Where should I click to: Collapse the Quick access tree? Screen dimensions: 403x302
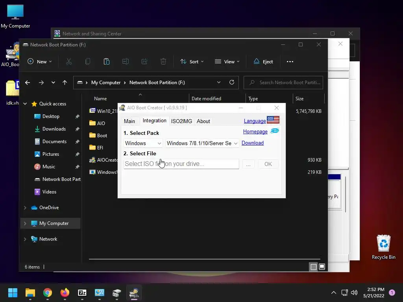point(25,104)
